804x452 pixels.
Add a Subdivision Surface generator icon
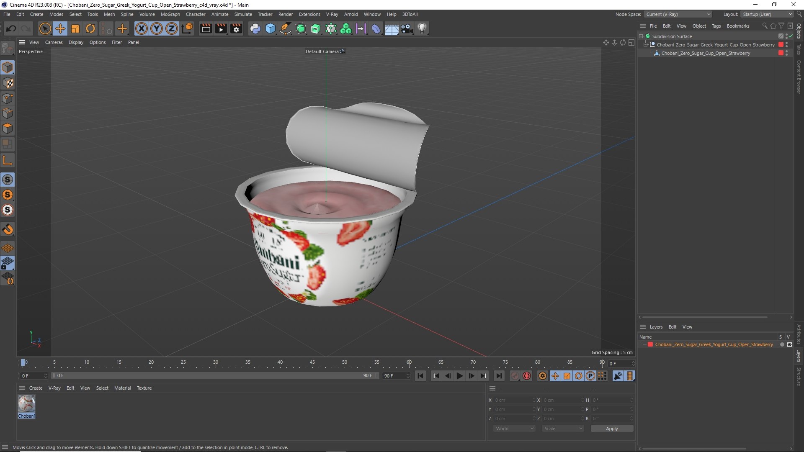(301, 28)
